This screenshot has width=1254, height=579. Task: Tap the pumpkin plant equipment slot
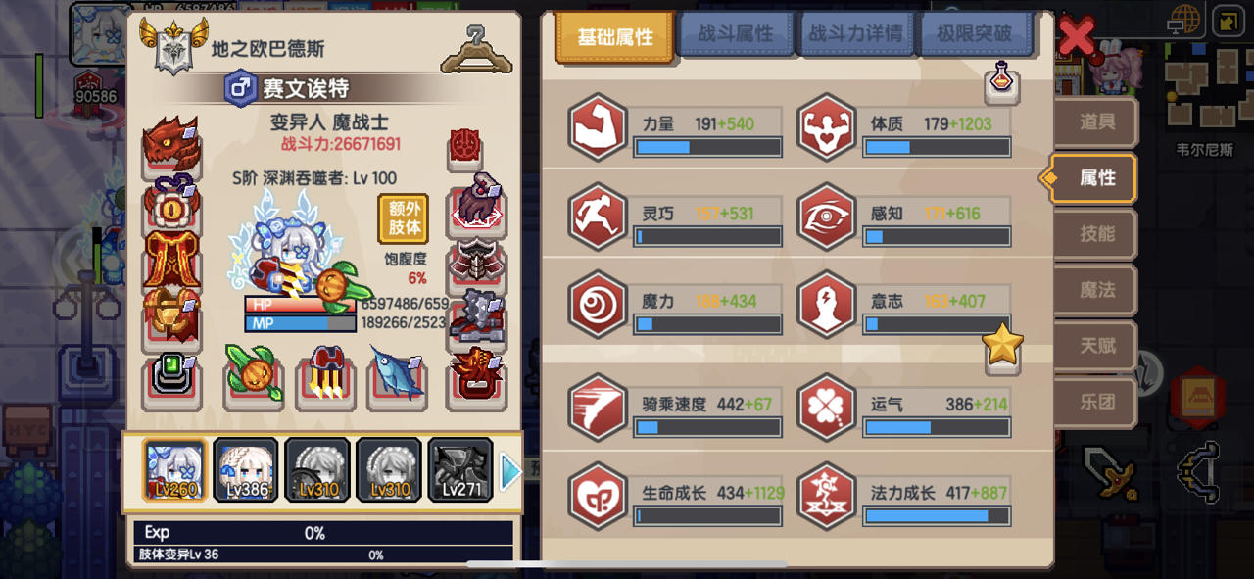pos(254,373)
